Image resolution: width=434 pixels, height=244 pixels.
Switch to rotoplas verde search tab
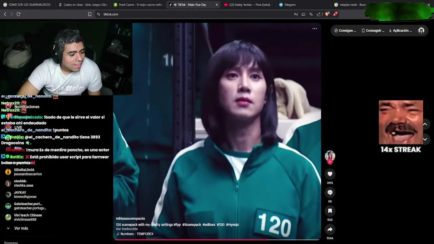pos(349,5)
